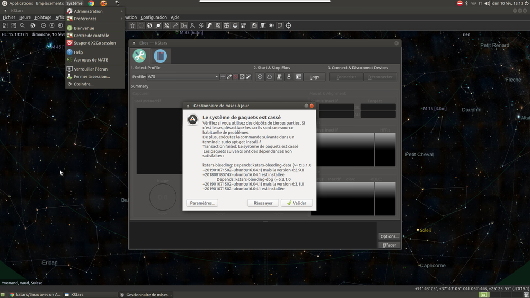Image resolution: width=530 pixels, height=298 pixels.
Task: Stop the simulation clock icon
Action: pyautogui.click(x=60, y=25)
